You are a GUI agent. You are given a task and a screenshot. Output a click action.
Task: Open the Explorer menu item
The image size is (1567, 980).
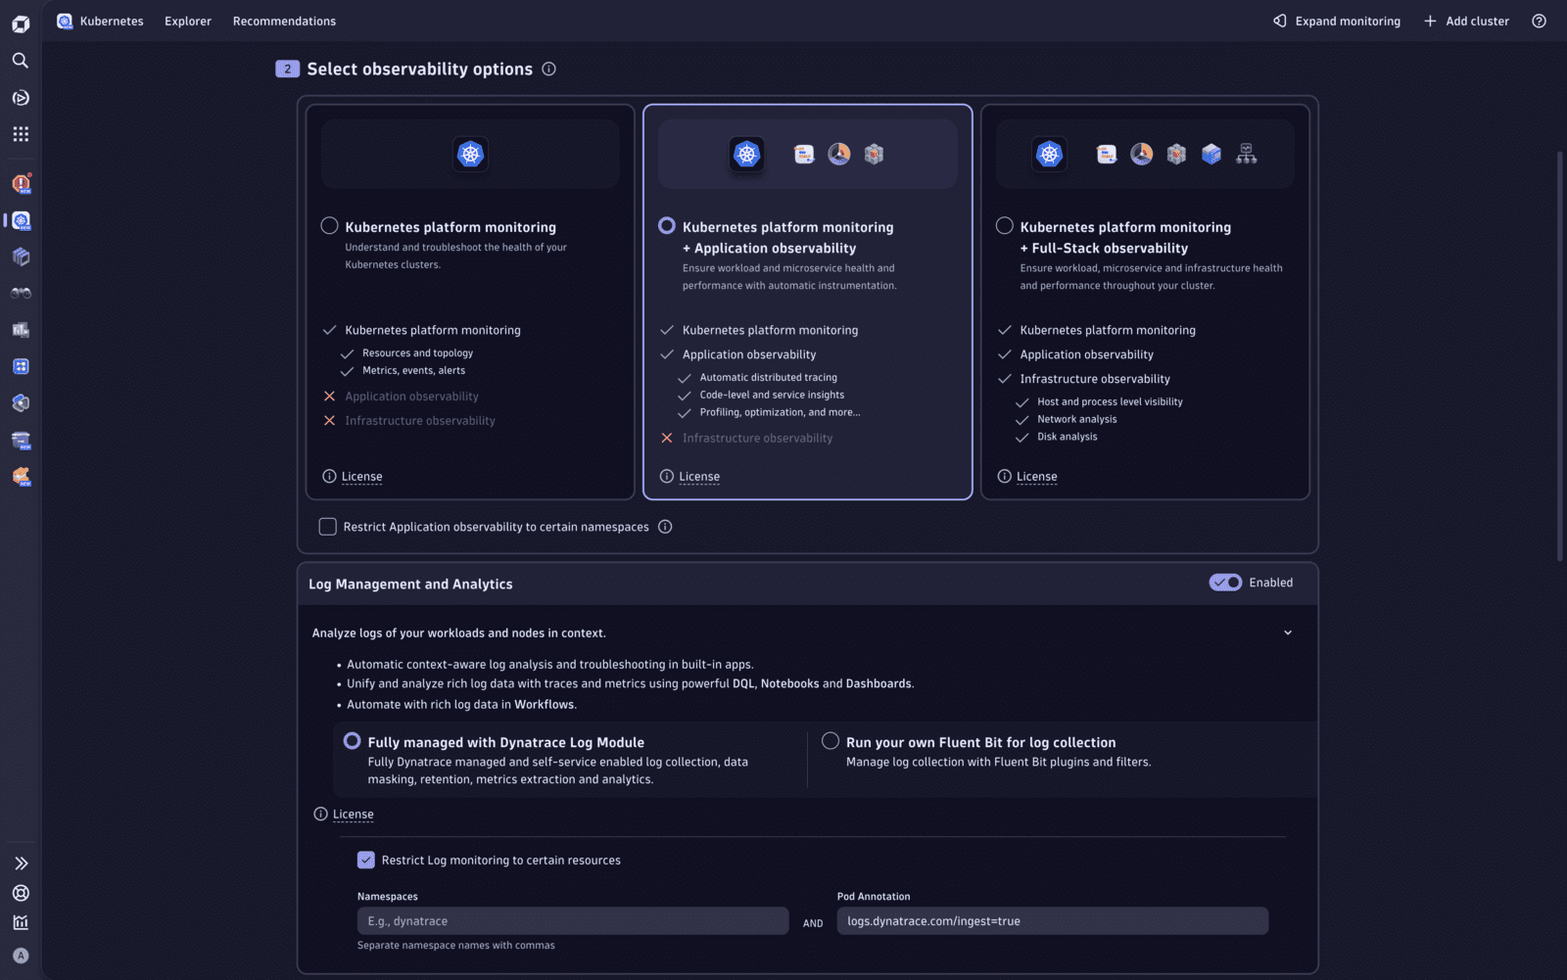point(187,21)
